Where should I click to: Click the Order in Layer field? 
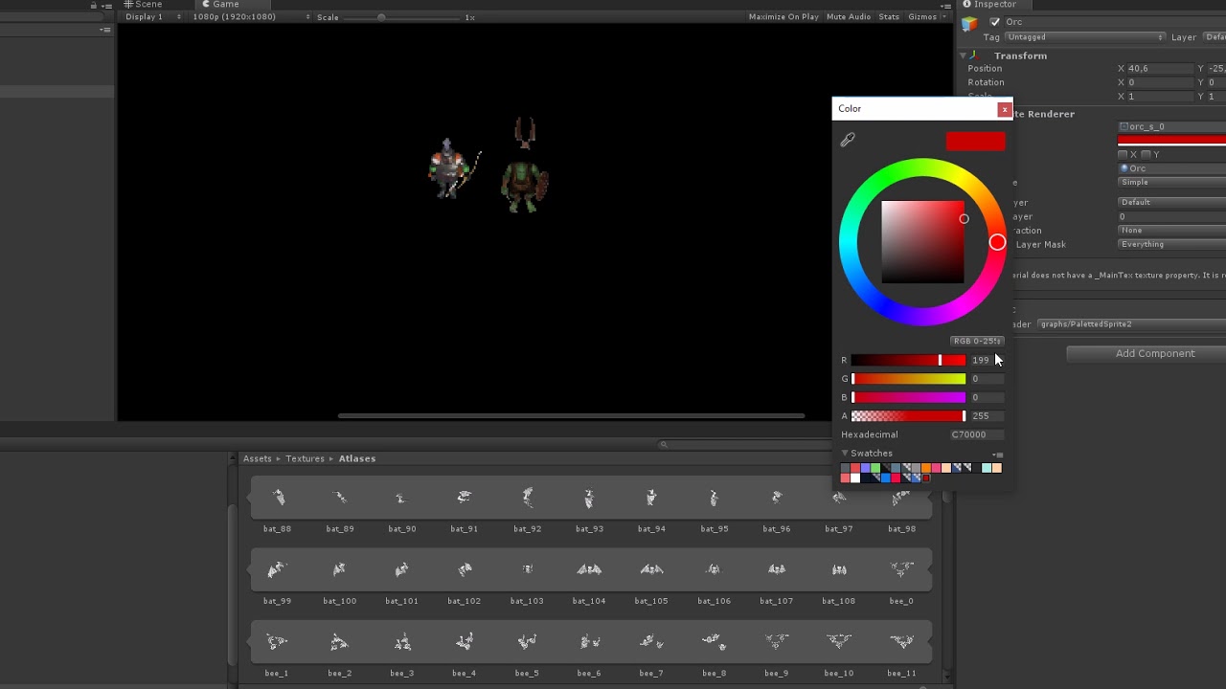(1172, 217)
